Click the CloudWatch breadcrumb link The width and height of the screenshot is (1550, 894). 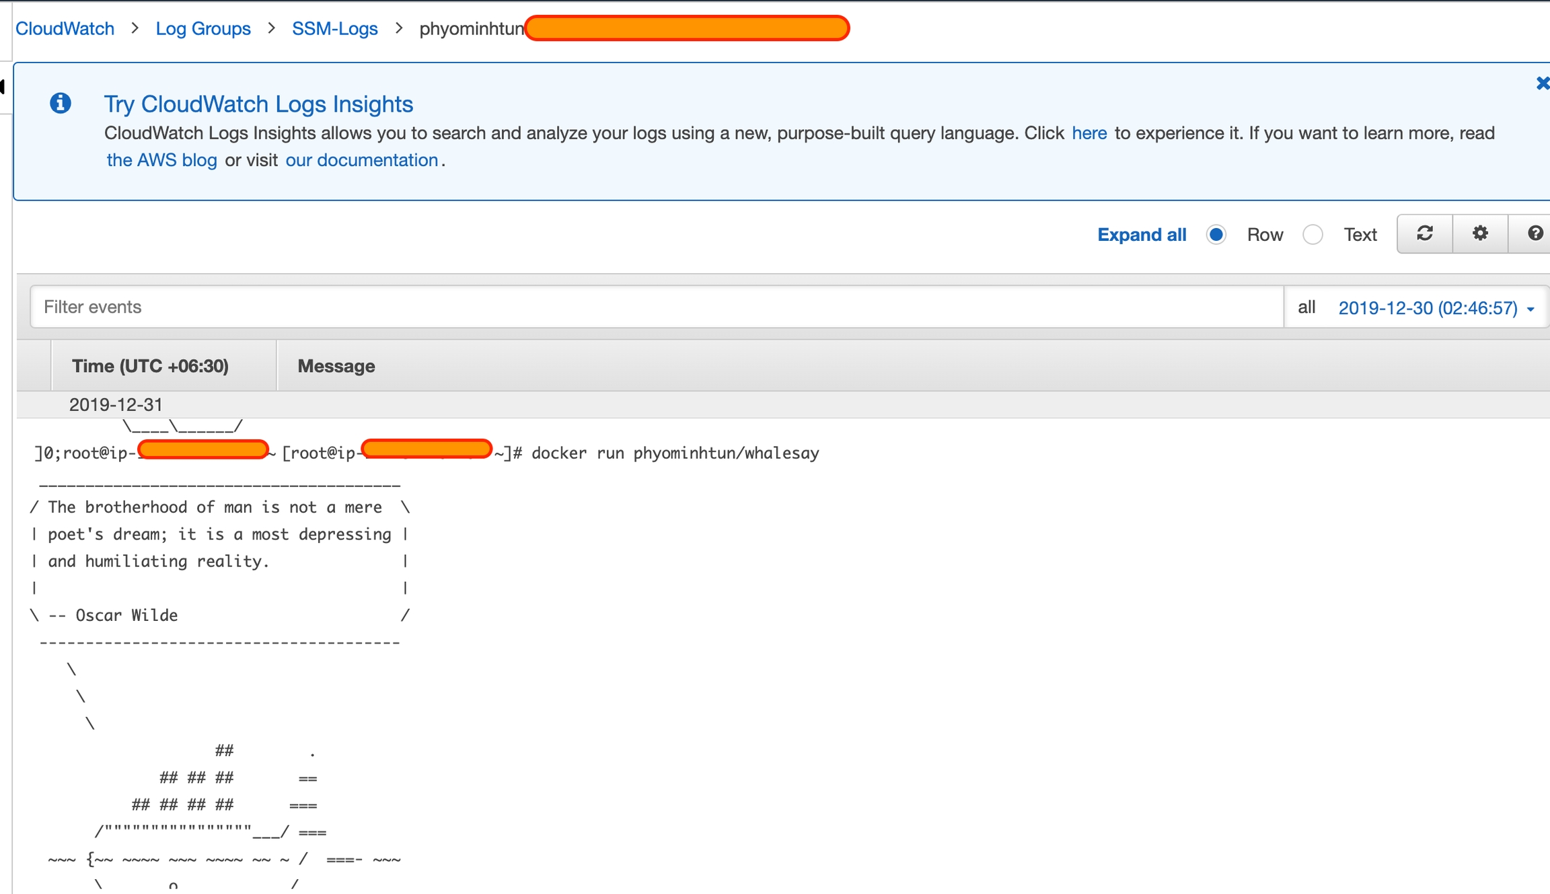pyautogui.click(x=65, y=29)
